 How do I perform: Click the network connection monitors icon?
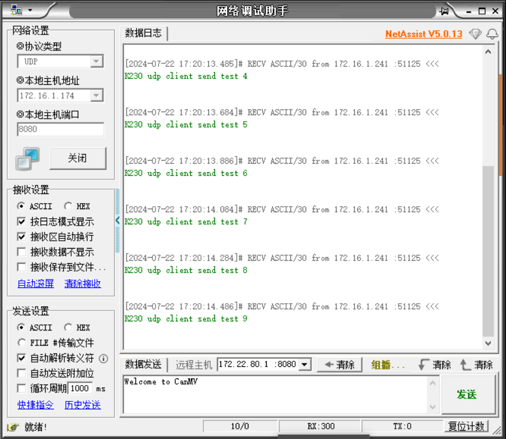click(27, 159)
